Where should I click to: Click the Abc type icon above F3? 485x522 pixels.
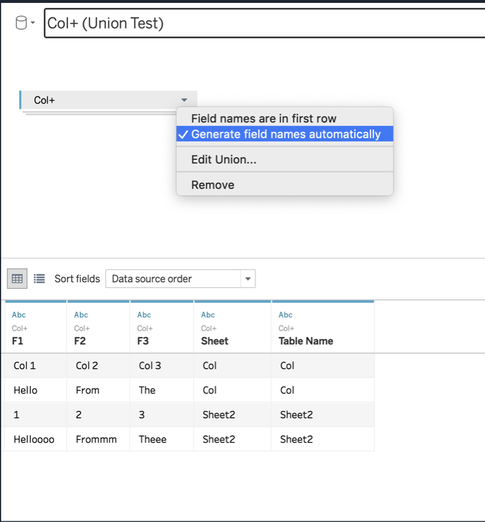point(144,315)
